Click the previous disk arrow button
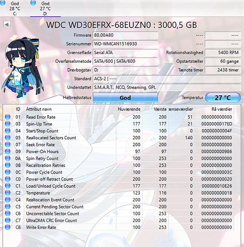 tap(7, 24)
